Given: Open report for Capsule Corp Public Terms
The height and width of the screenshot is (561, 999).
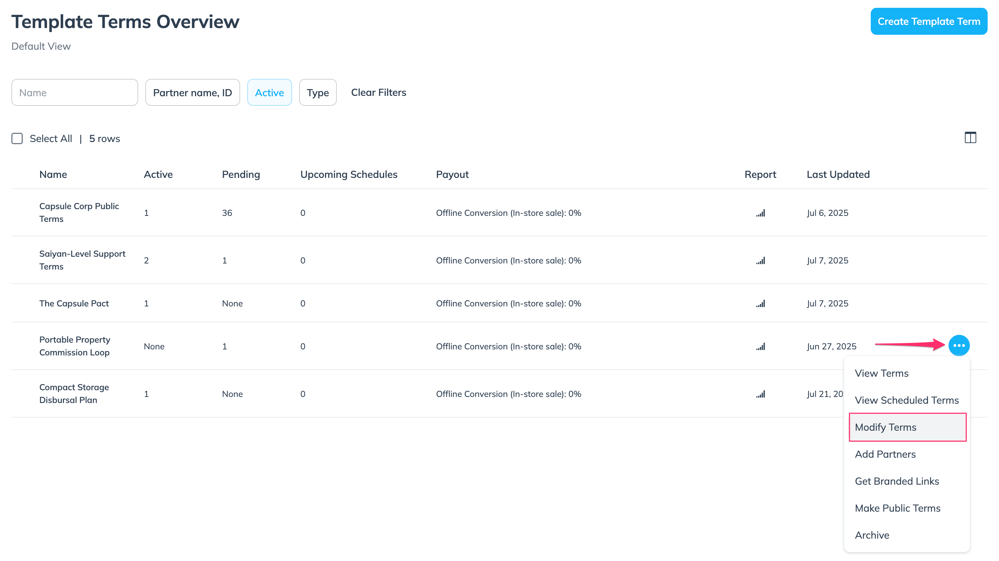Looking at the screenshot, I should [760, 213].
